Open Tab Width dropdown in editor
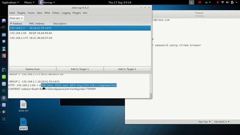This screenshot has height=135, width=240. (222, 121)
